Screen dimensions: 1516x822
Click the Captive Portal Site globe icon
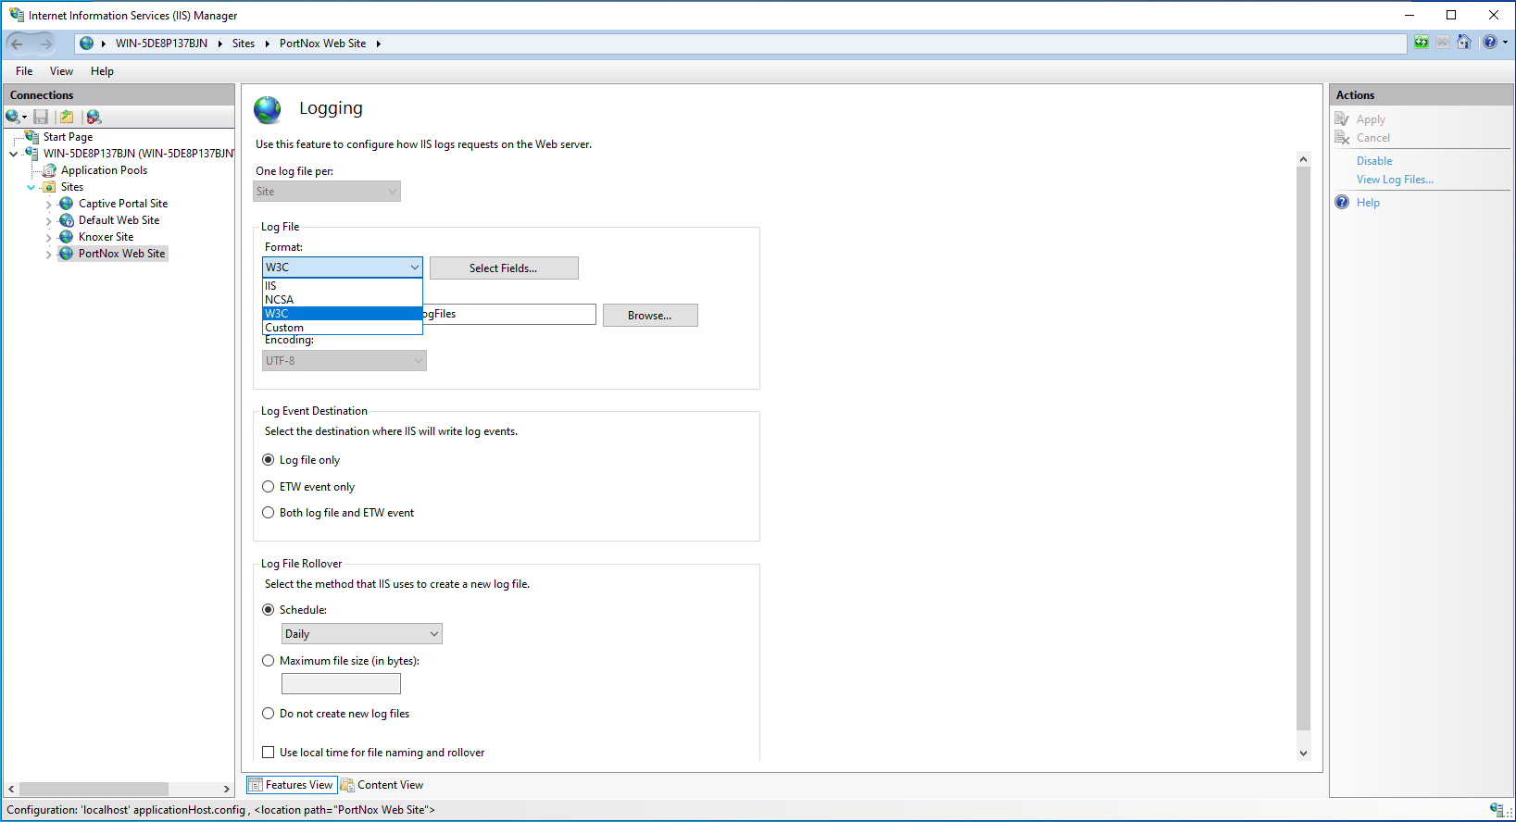click(67, 204)
